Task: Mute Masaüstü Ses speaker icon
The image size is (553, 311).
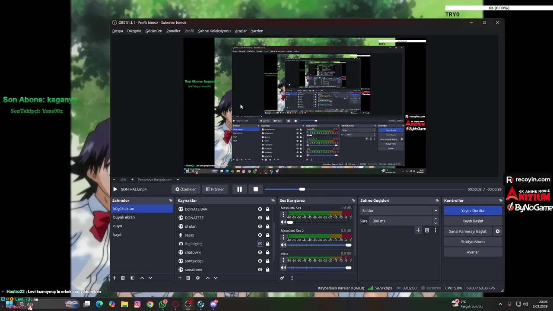Action: pyautogui.click(x=283, y=222)
